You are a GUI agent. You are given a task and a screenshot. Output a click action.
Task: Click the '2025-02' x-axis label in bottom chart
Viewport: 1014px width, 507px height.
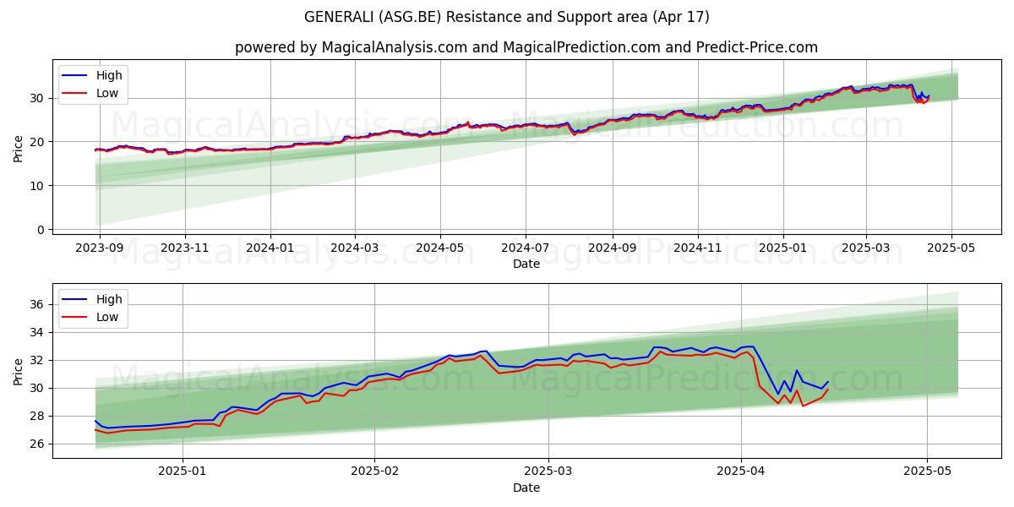374,472
